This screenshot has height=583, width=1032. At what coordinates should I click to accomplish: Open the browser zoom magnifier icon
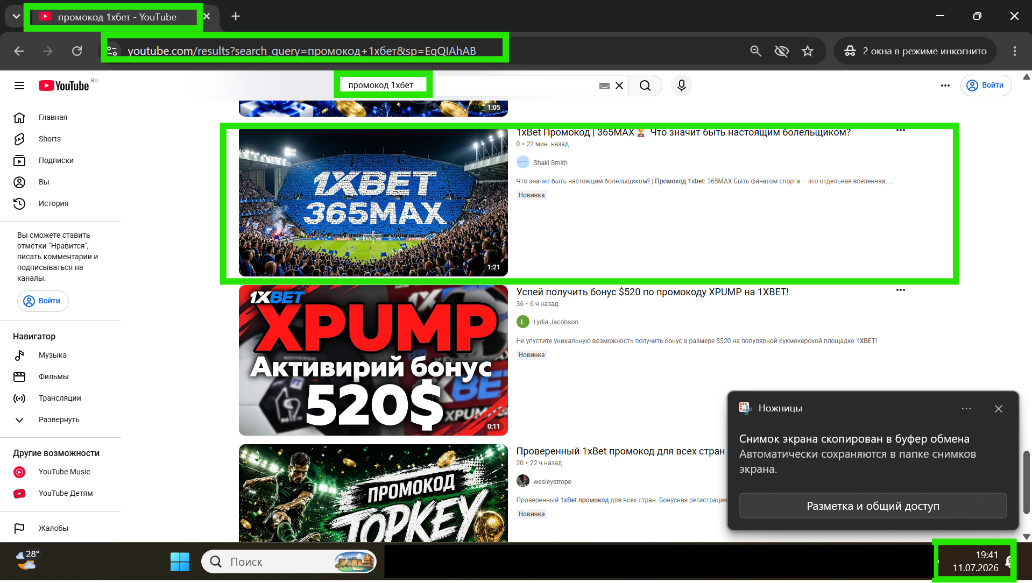pyautogui.click(x=756, y=51)
